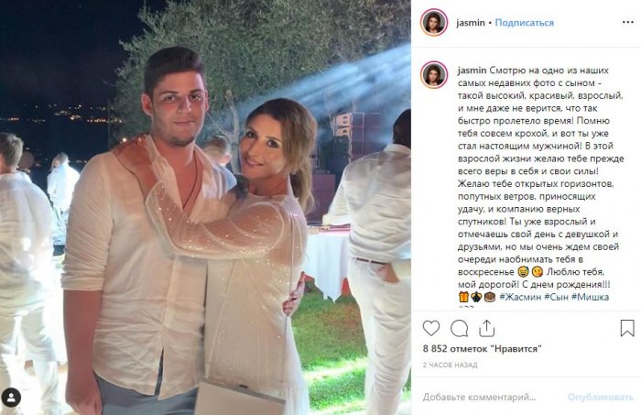Open jasmin username in the post header
Screen dimensions: 641x415
pos(470,23)
